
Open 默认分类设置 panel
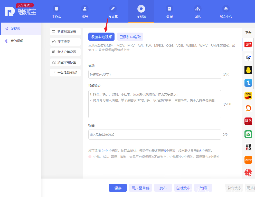coord(65,52)
